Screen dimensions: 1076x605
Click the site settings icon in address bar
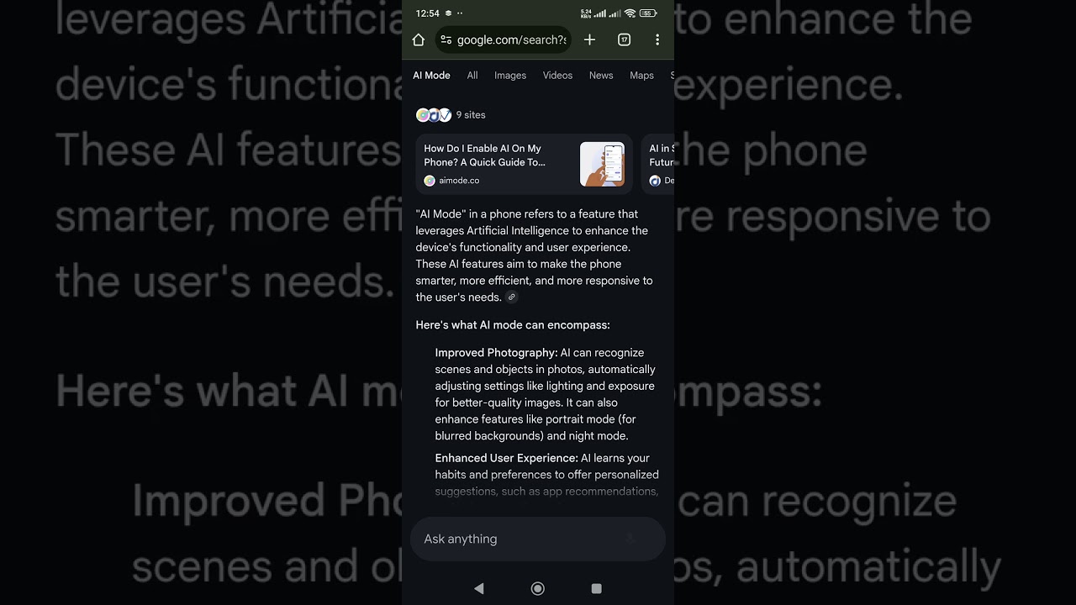[x=447, y=39]
